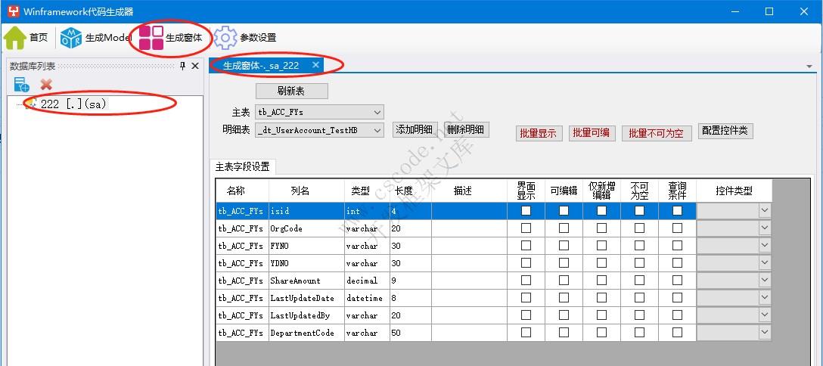Open the 主表 tb_ACC_FYs dropdown
Screen dimensions: 823x366
377,112
